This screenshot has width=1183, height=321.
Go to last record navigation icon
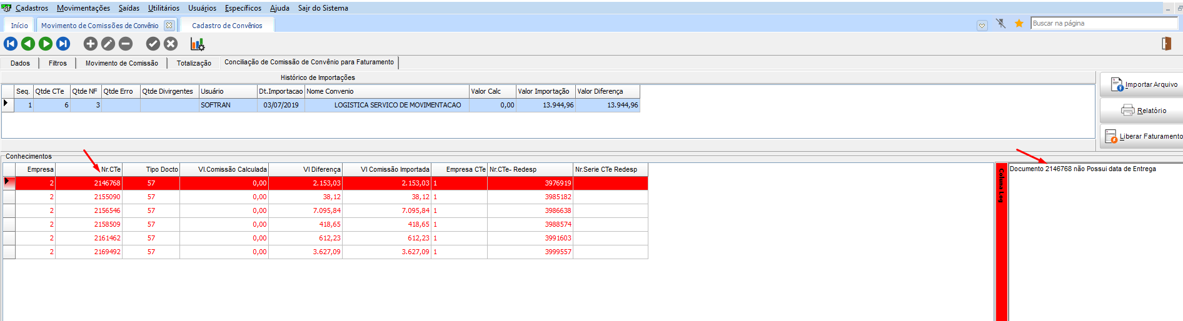[x=63, y=44]
